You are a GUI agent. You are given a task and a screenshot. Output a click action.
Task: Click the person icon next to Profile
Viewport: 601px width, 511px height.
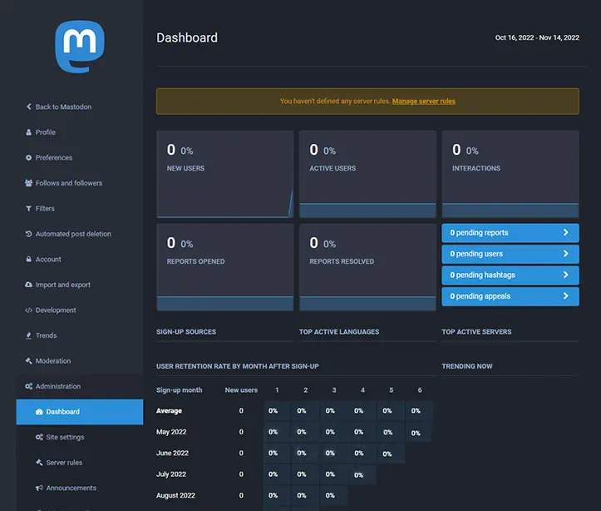coord(29,132)
